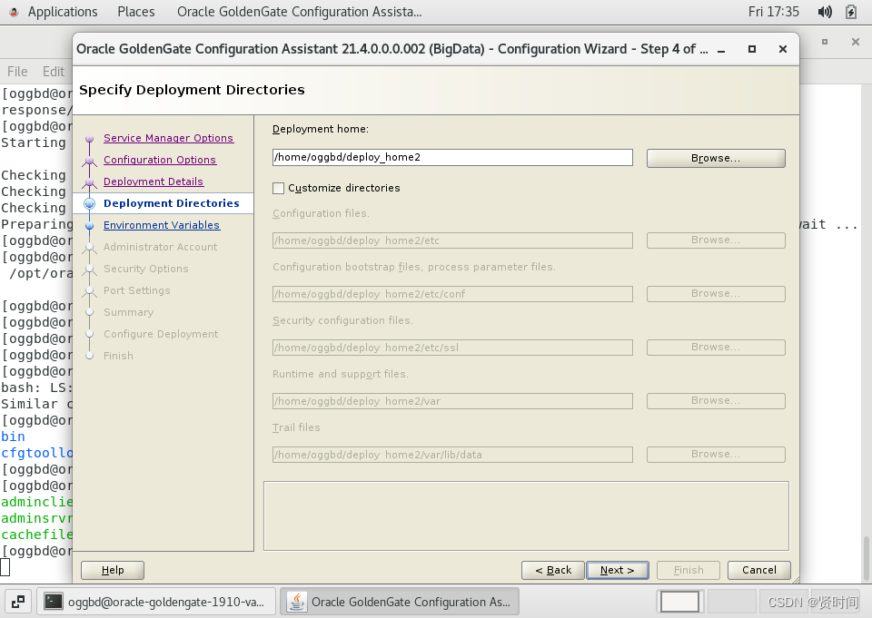Enable Customize directories checkbox
The image size is (872, 618).
pyautogui.click(x=279, y=188)
